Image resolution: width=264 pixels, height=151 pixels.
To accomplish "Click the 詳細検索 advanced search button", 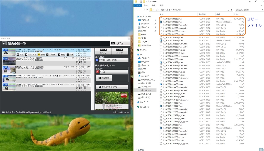I will pyautogui.click(x=104, y=78).
